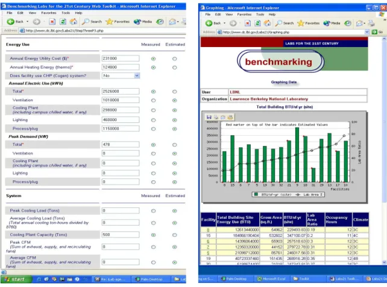Open facility 6 link in results table
This screenshot has height=287, width=387.
point(208,241)
